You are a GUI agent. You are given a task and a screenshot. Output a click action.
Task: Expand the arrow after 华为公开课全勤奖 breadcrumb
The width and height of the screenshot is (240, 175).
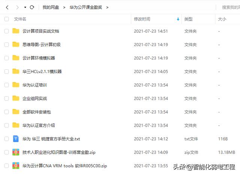(107, 7)
